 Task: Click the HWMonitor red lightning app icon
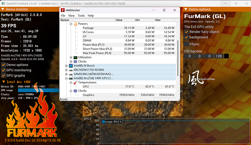coord(63,10)
